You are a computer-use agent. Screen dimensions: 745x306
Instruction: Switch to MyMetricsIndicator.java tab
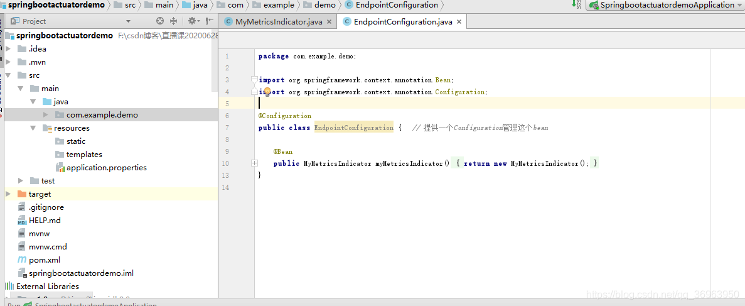[x=279, y=22]
